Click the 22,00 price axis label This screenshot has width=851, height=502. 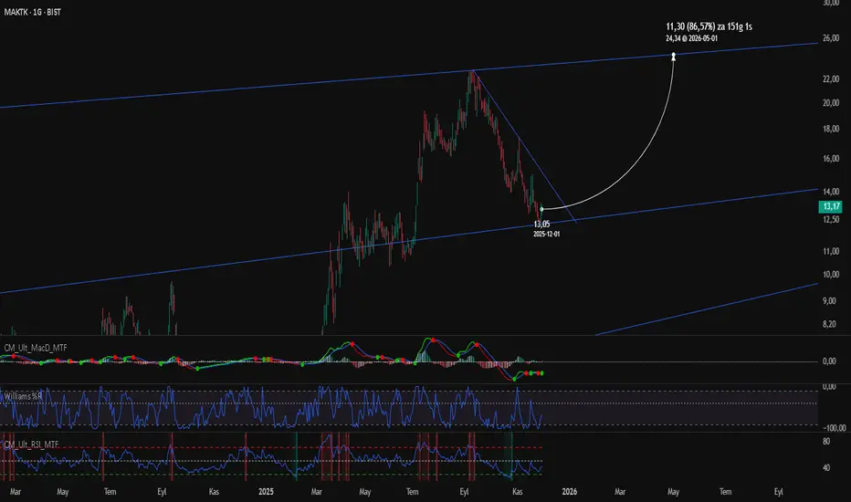point(831,79)
